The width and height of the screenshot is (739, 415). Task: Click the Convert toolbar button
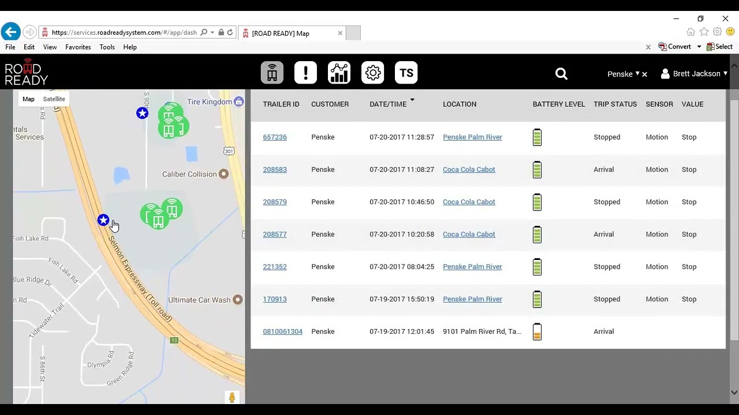point(675,47)
